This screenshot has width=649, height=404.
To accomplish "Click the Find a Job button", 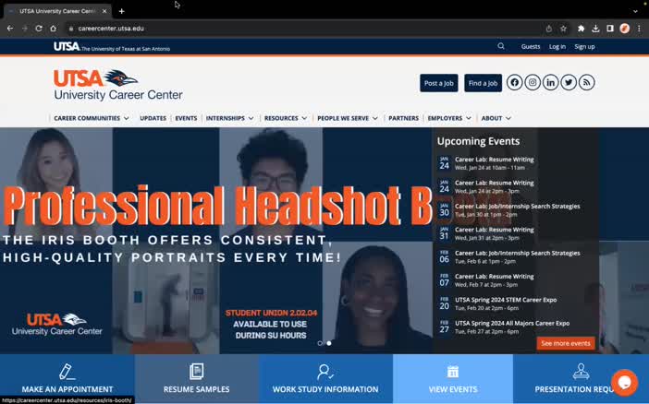I will 483,83.
